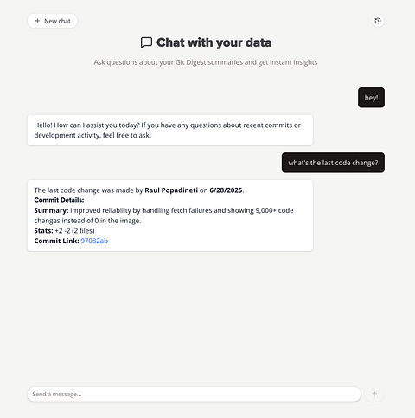Click the Chat with your data heading
Screen dimensions: 415x418
214,42
